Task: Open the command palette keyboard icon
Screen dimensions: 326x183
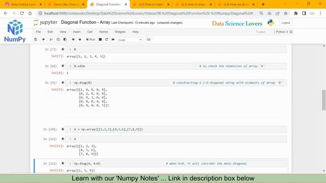Action: 148,40
